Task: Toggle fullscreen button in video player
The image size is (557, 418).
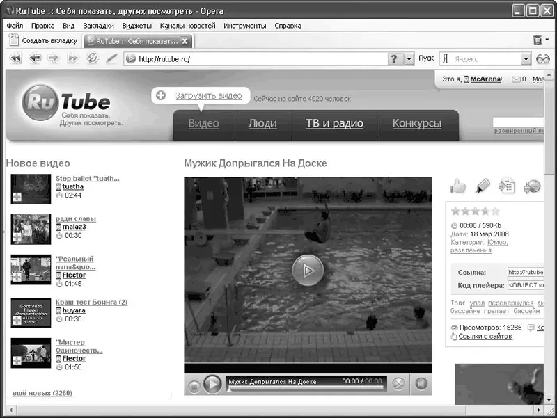Action: [398, 383]
